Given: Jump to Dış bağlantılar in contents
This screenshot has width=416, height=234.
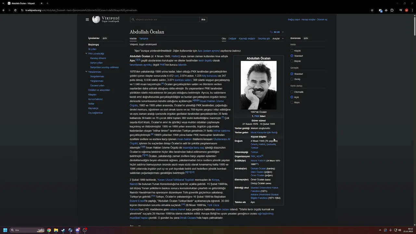Looking at the screenshot, I should point(96,113).
